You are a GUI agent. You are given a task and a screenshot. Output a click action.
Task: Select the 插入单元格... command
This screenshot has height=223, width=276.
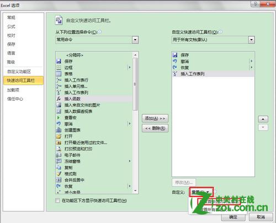pos(94,86)
